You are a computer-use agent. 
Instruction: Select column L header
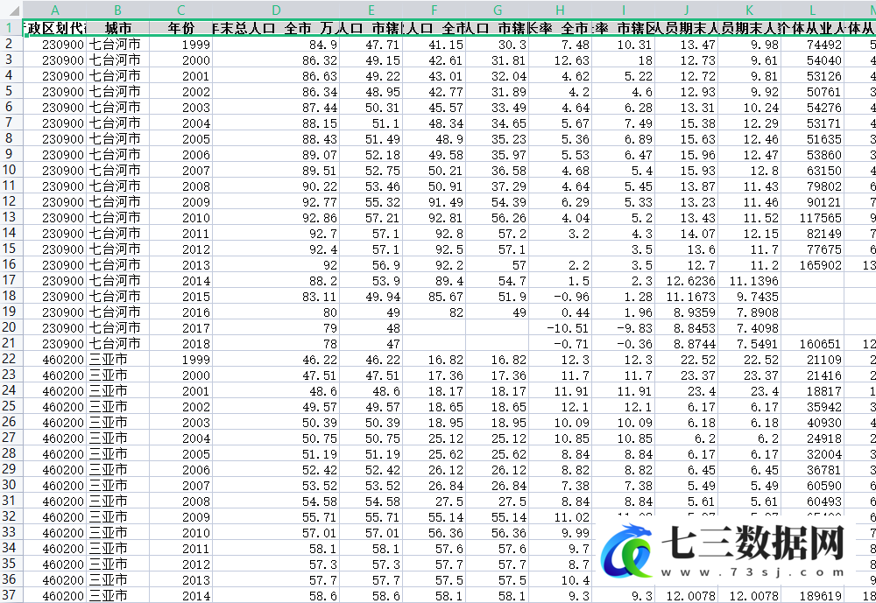pos(813,10)
